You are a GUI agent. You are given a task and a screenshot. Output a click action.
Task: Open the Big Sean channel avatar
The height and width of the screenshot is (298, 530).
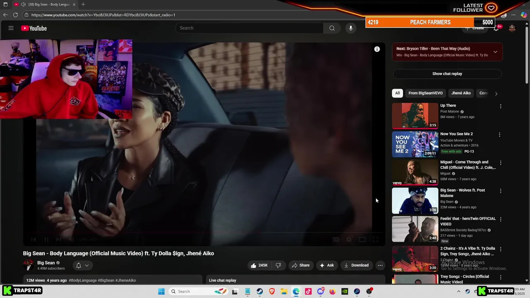[x=29, y=265]
